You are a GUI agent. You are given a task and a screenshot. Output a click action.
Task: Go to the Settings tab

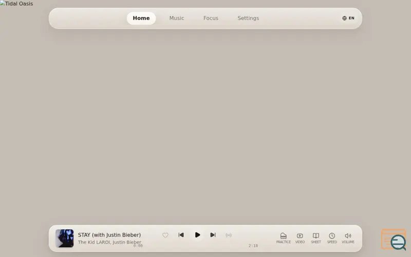pos(248,18)
